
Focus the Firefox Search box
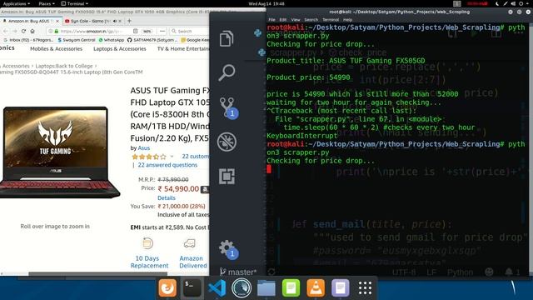(x=189, y=31)
